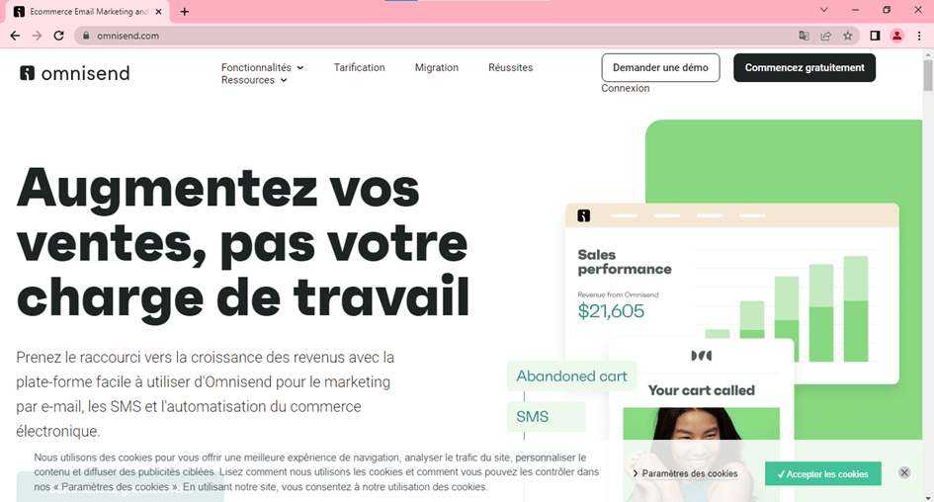Expand Paramètres des cookies options
Image resolution: width=934 pixels, height=502 pixels.
[x=685, y=473]
